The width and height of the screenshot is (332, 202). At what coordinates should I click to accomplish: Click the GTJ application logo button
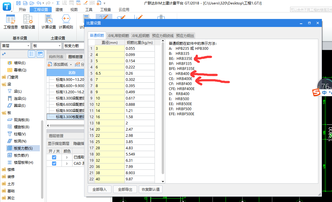(x=7, y=6)
